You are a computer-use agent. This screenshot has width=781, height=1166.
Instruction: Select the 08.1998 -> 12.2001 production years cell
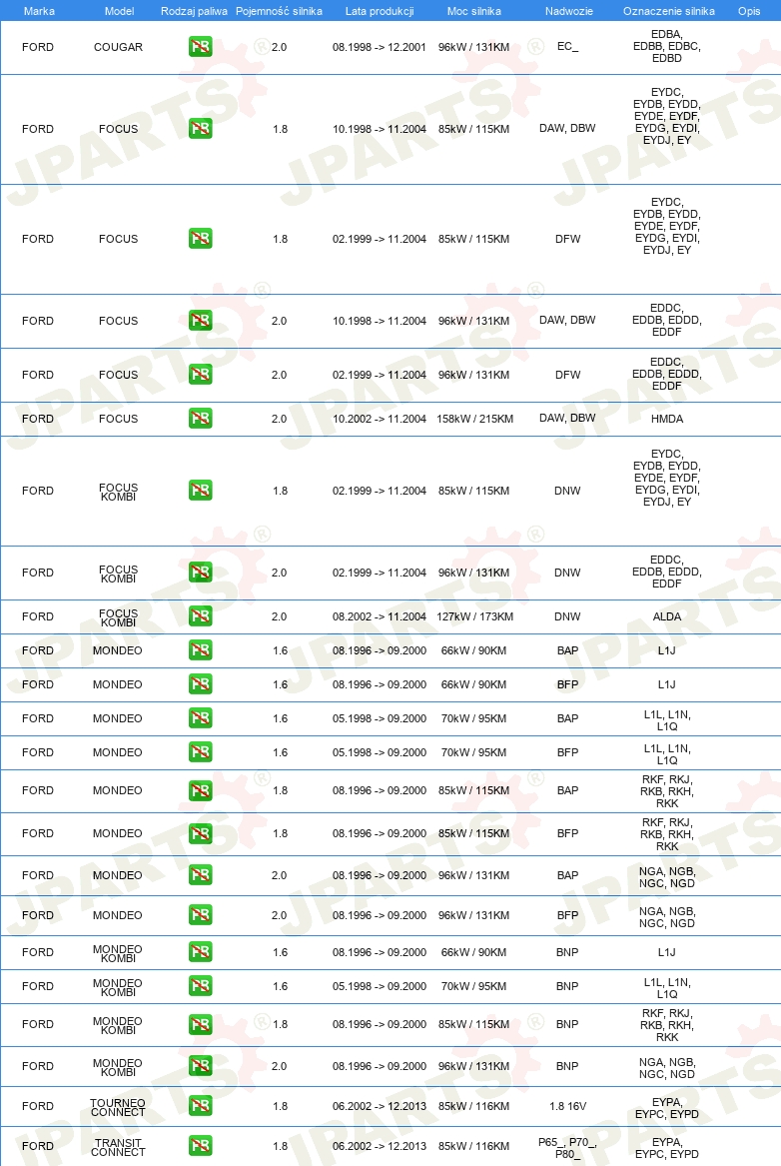(380, 47)
